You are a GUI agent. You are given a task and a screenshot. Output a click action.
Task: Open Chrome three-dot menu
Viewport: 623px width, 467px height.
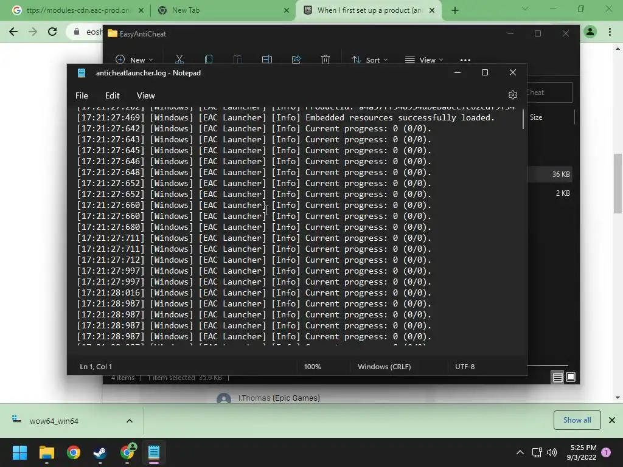pyautogui.click(x=610, y=32)
